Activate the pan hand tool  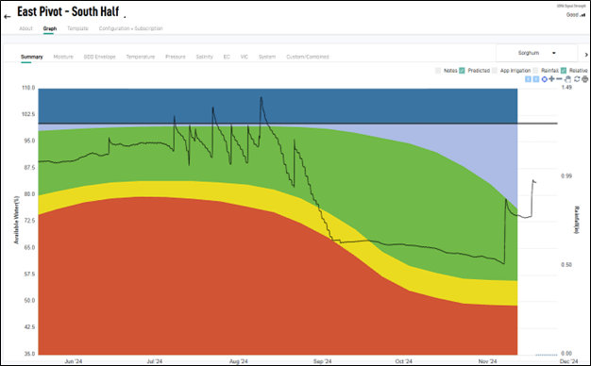click(568, 79)
